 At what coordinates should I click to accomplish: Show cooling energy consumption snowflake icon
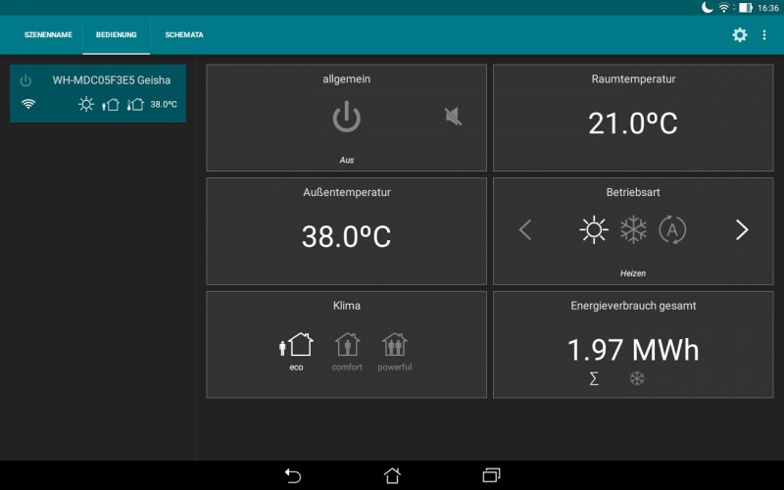tap(637, 378)
